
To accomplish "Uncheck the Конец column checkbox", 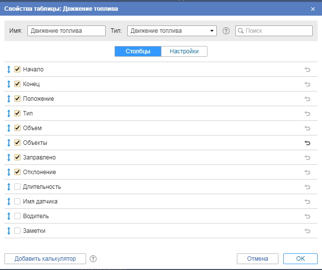I will pos(17,84).
